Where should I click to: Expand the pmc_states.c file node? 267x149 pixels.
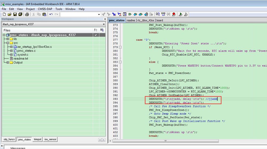[x=11, y=51]
